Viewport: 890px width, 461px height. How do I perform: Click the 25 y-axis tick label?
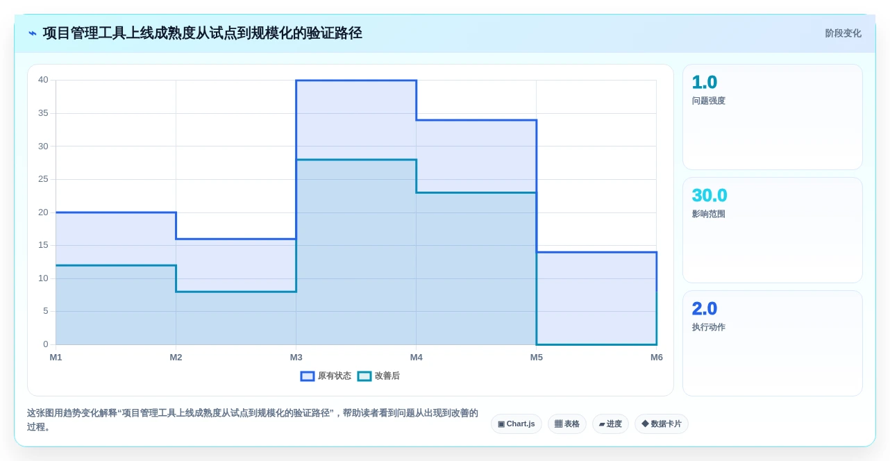click(43, 179)
